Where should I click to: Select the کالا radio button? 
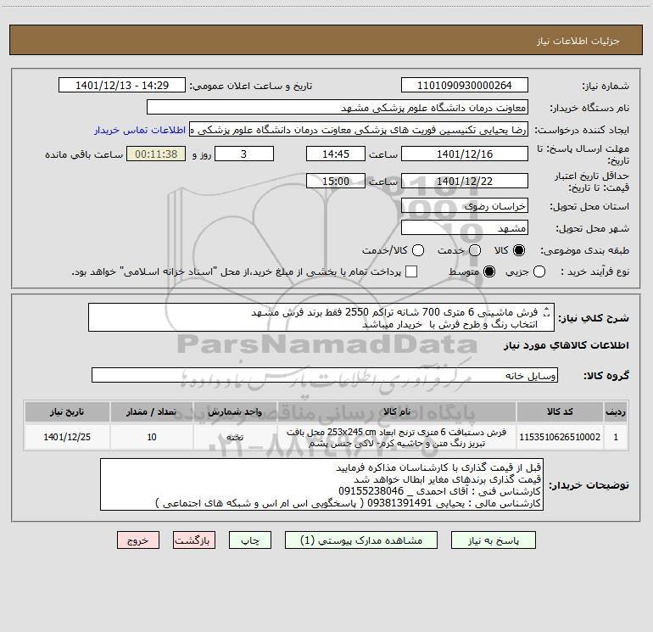[519, 250]
